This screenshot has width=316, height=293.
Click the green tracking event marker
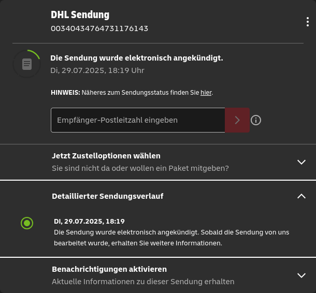click(x=27, y=223)
